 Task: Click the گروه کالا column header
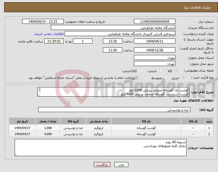click(x=73, y=121)
